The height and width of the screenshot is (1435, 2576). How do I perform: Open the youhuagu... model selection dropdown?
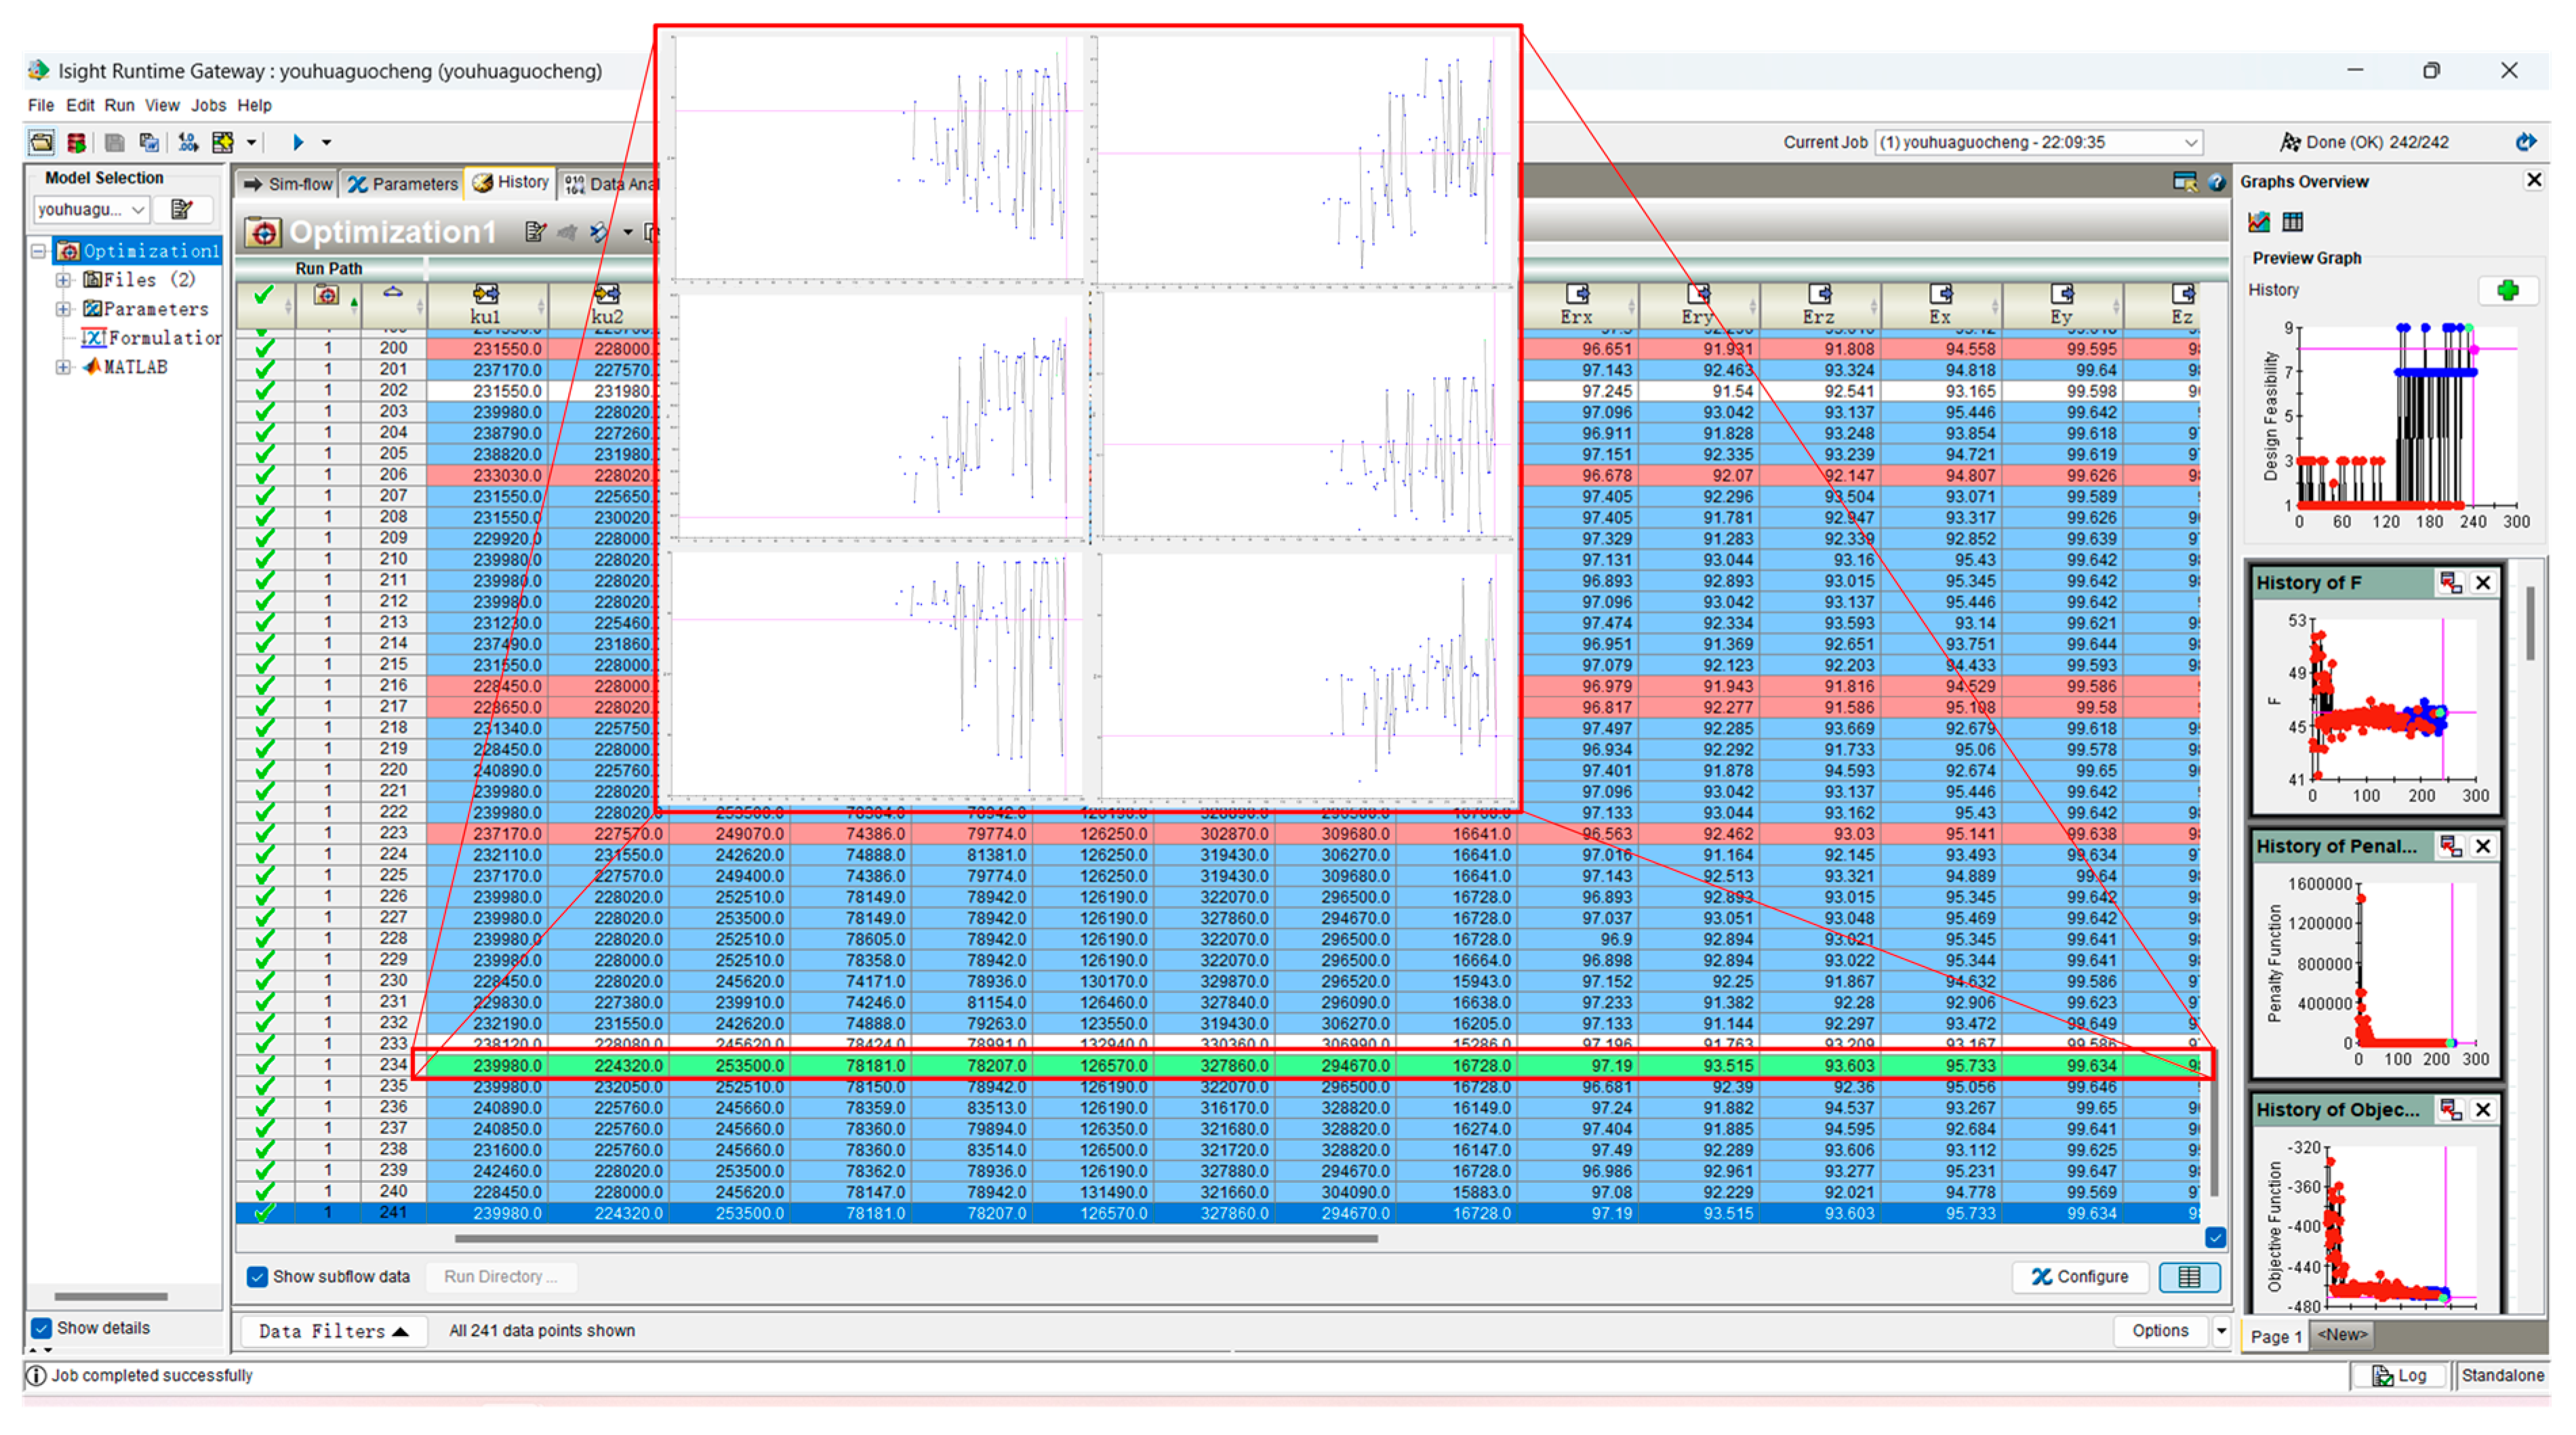pos(91,209)
